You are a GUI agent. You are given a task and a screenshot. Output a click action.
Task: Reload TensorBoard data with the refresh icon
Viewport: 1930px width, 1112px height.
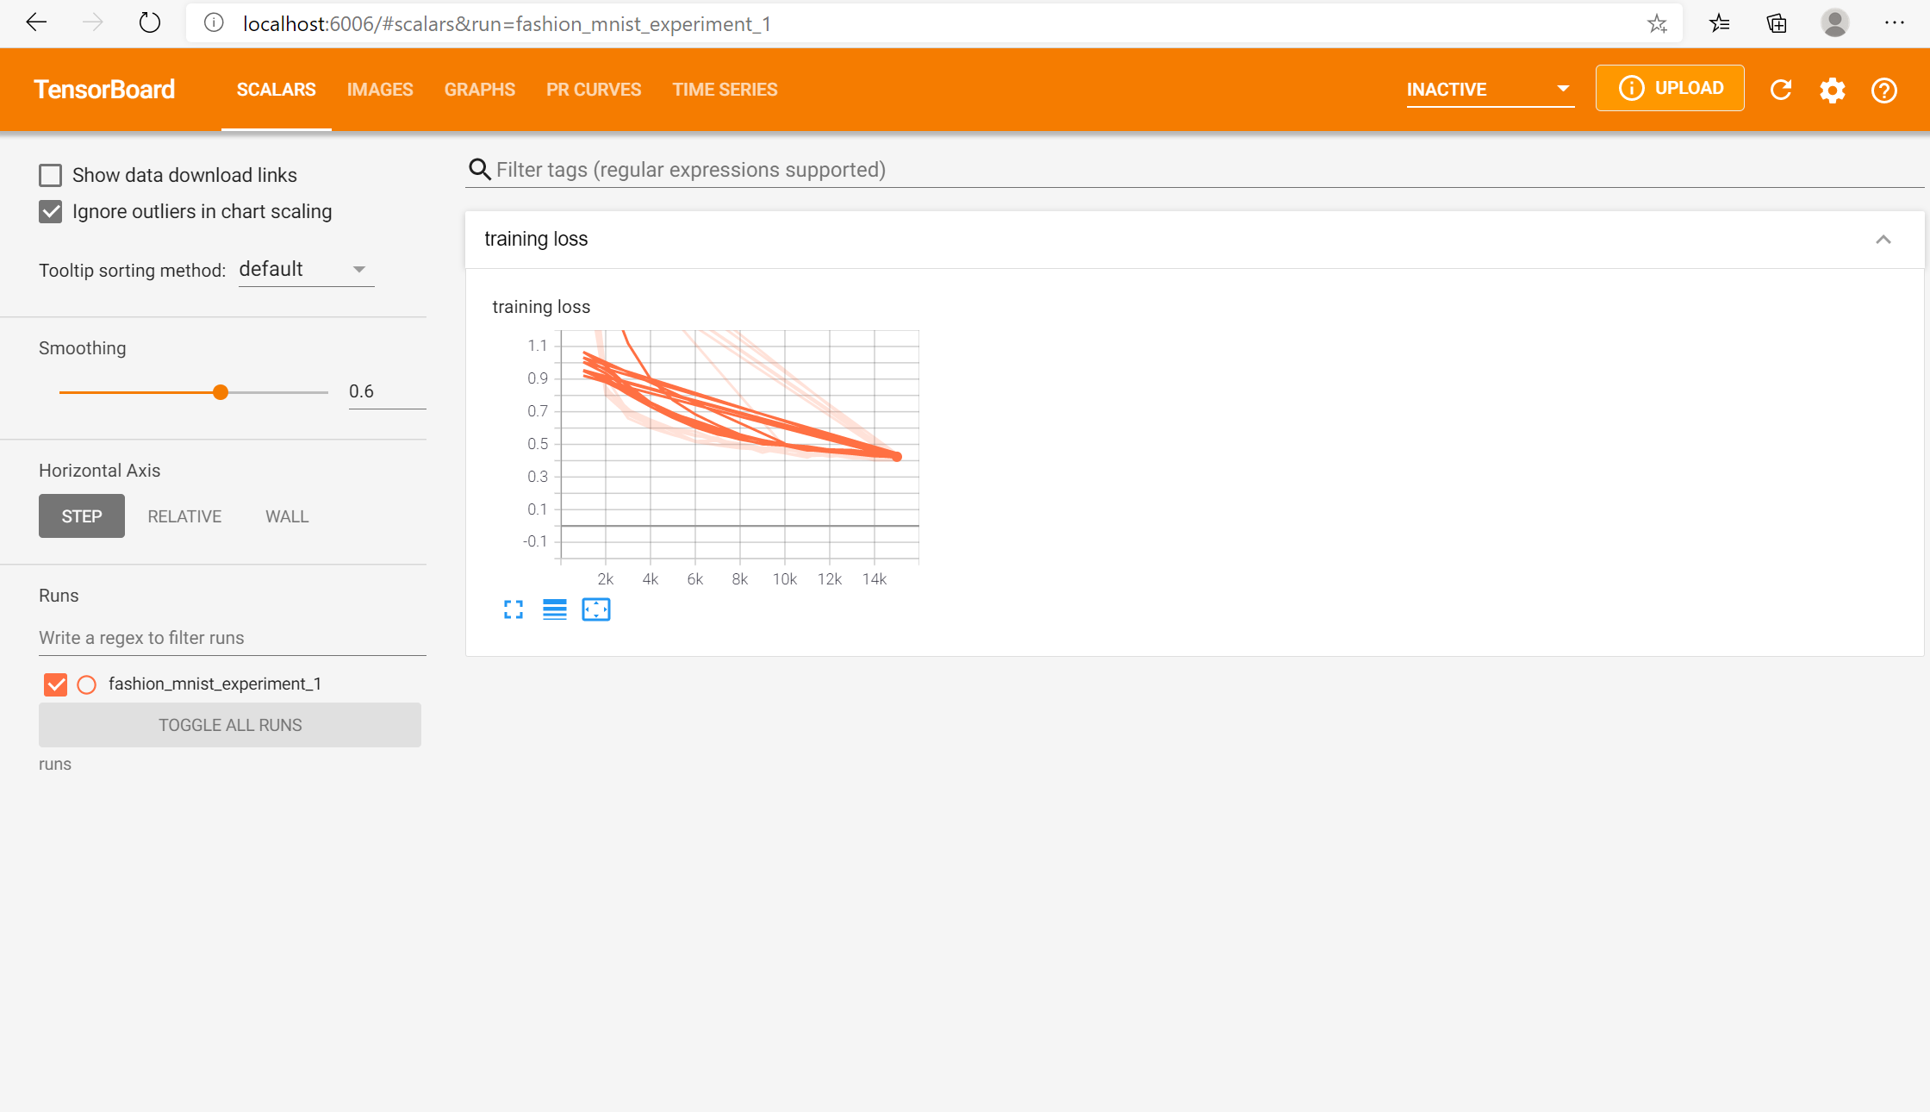[x=1781, y=90]
